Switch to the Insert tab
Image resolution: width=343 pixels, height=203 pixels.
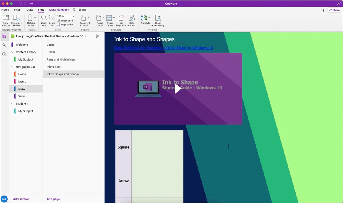[x=18, y=10]
